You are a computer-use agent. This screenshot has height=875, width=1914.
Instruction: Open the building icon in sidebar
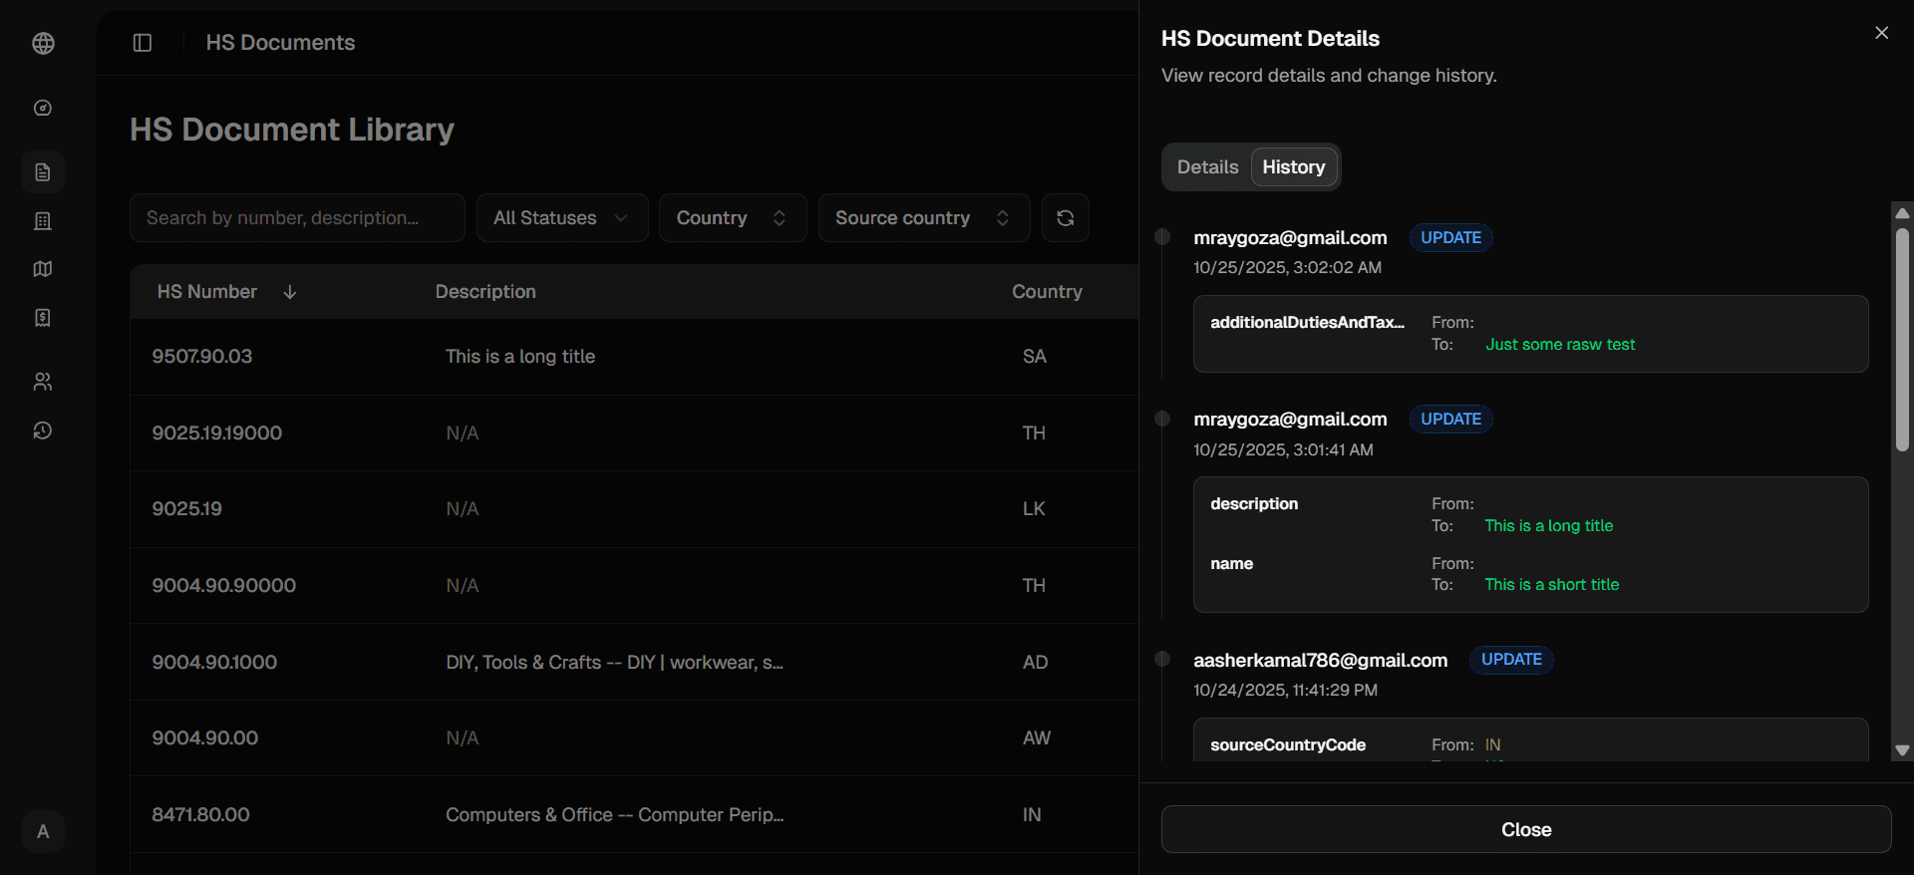pyautogui.click(x=43, y=221)
